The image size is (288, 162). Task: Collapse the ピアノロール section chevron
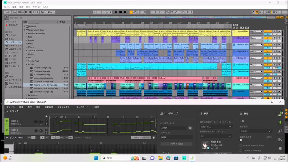click(x=7, y=137)
